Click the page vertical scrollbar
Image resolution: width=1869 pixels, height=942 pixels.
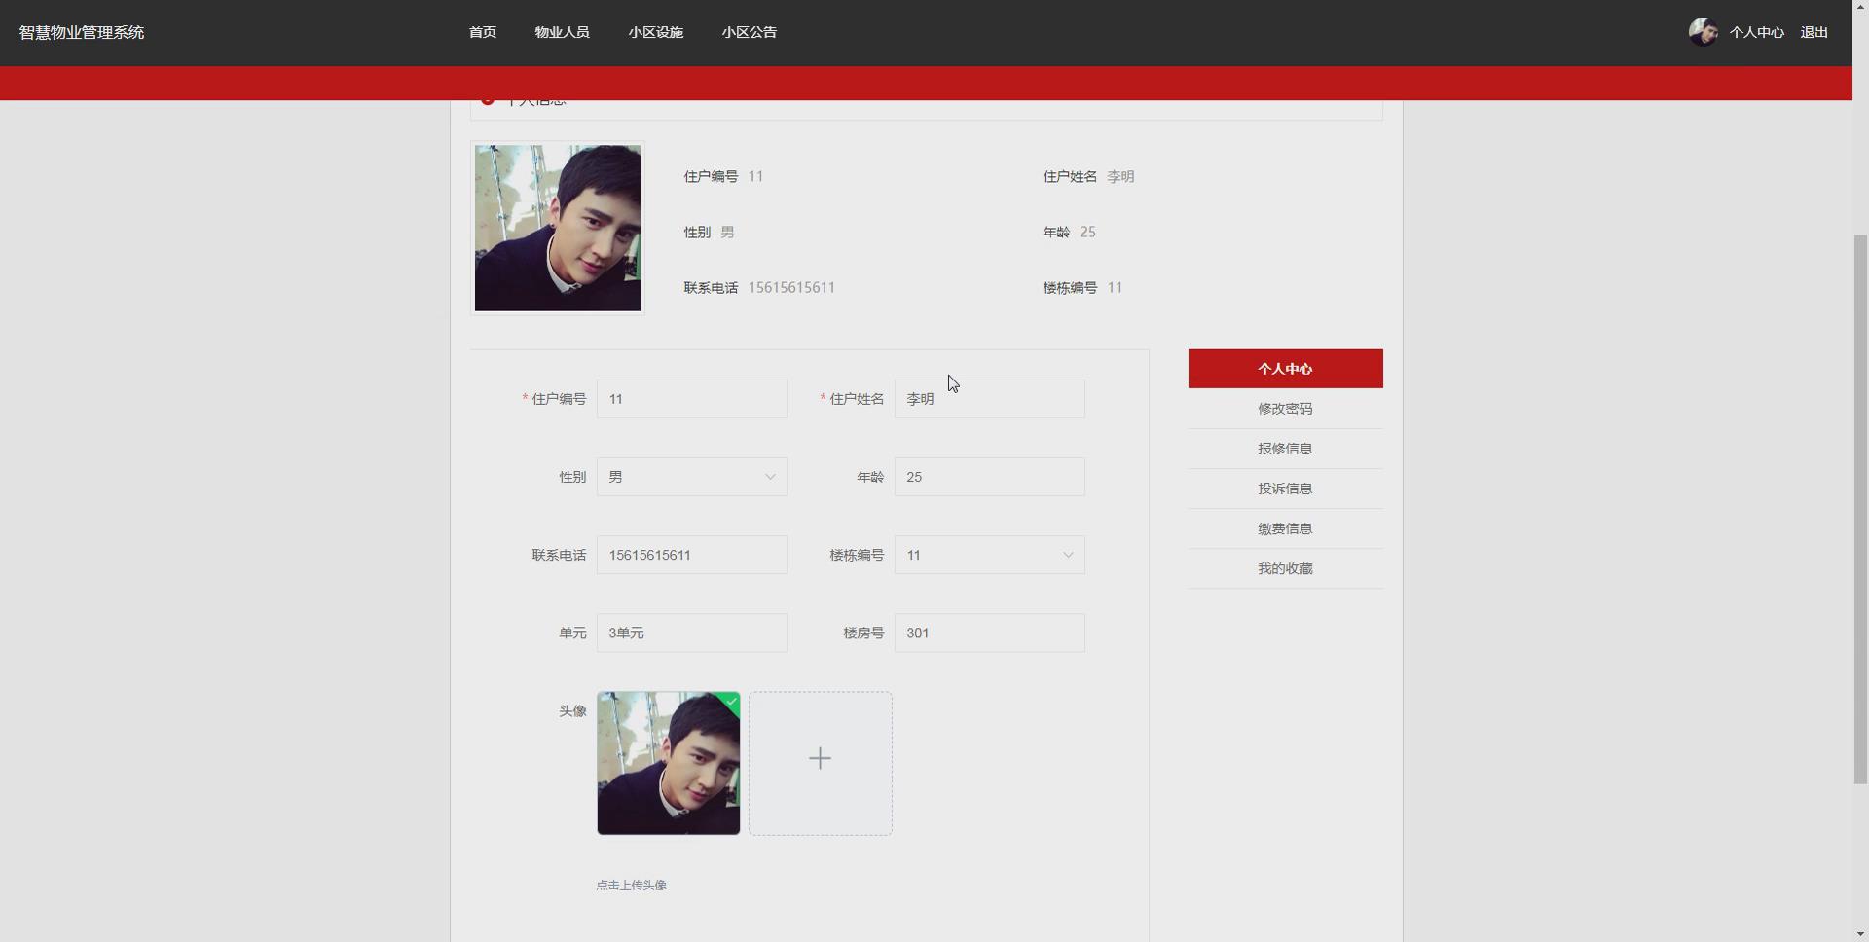tap(1860, 508)
